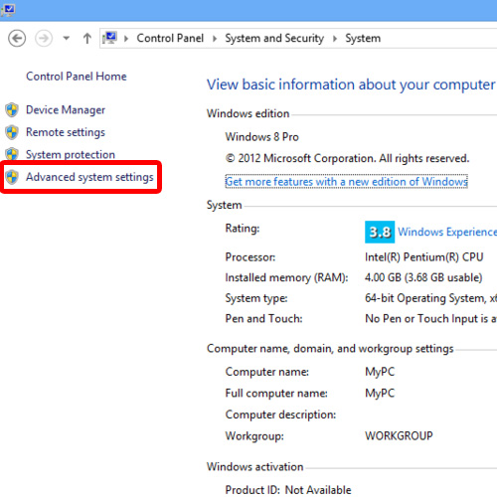Click the shield icon beside Advanced system settings

(x=12, y=177)
